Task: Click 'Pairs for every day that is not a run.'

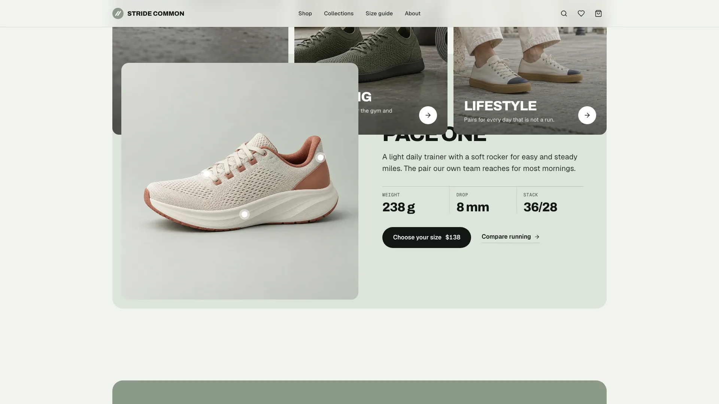Action: pyautogui.click(x=509, y=120)
